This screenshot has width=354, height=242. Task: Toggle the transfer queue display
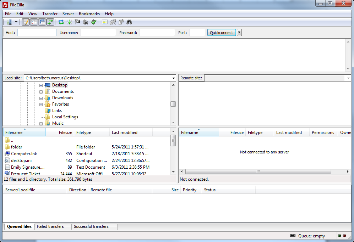click(x=50, y=22)
